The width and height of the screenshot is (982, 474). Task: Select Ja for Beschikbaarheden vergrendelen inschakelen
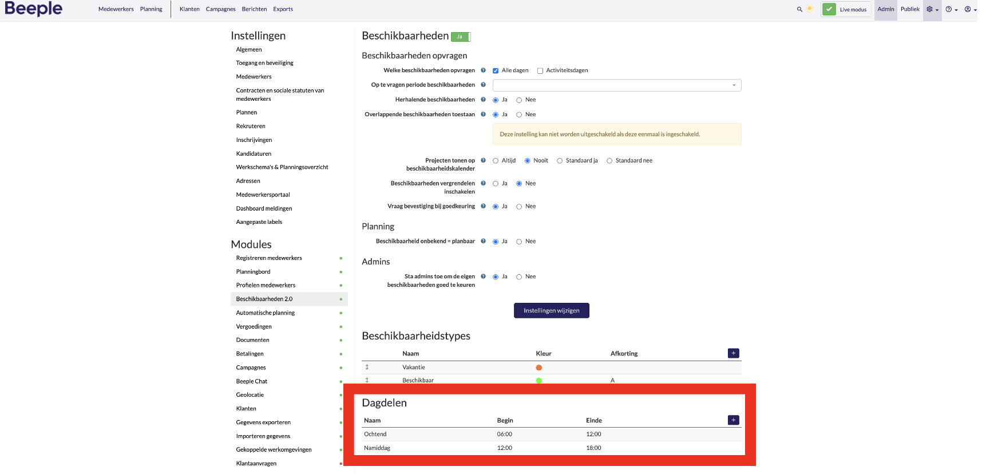496,184
